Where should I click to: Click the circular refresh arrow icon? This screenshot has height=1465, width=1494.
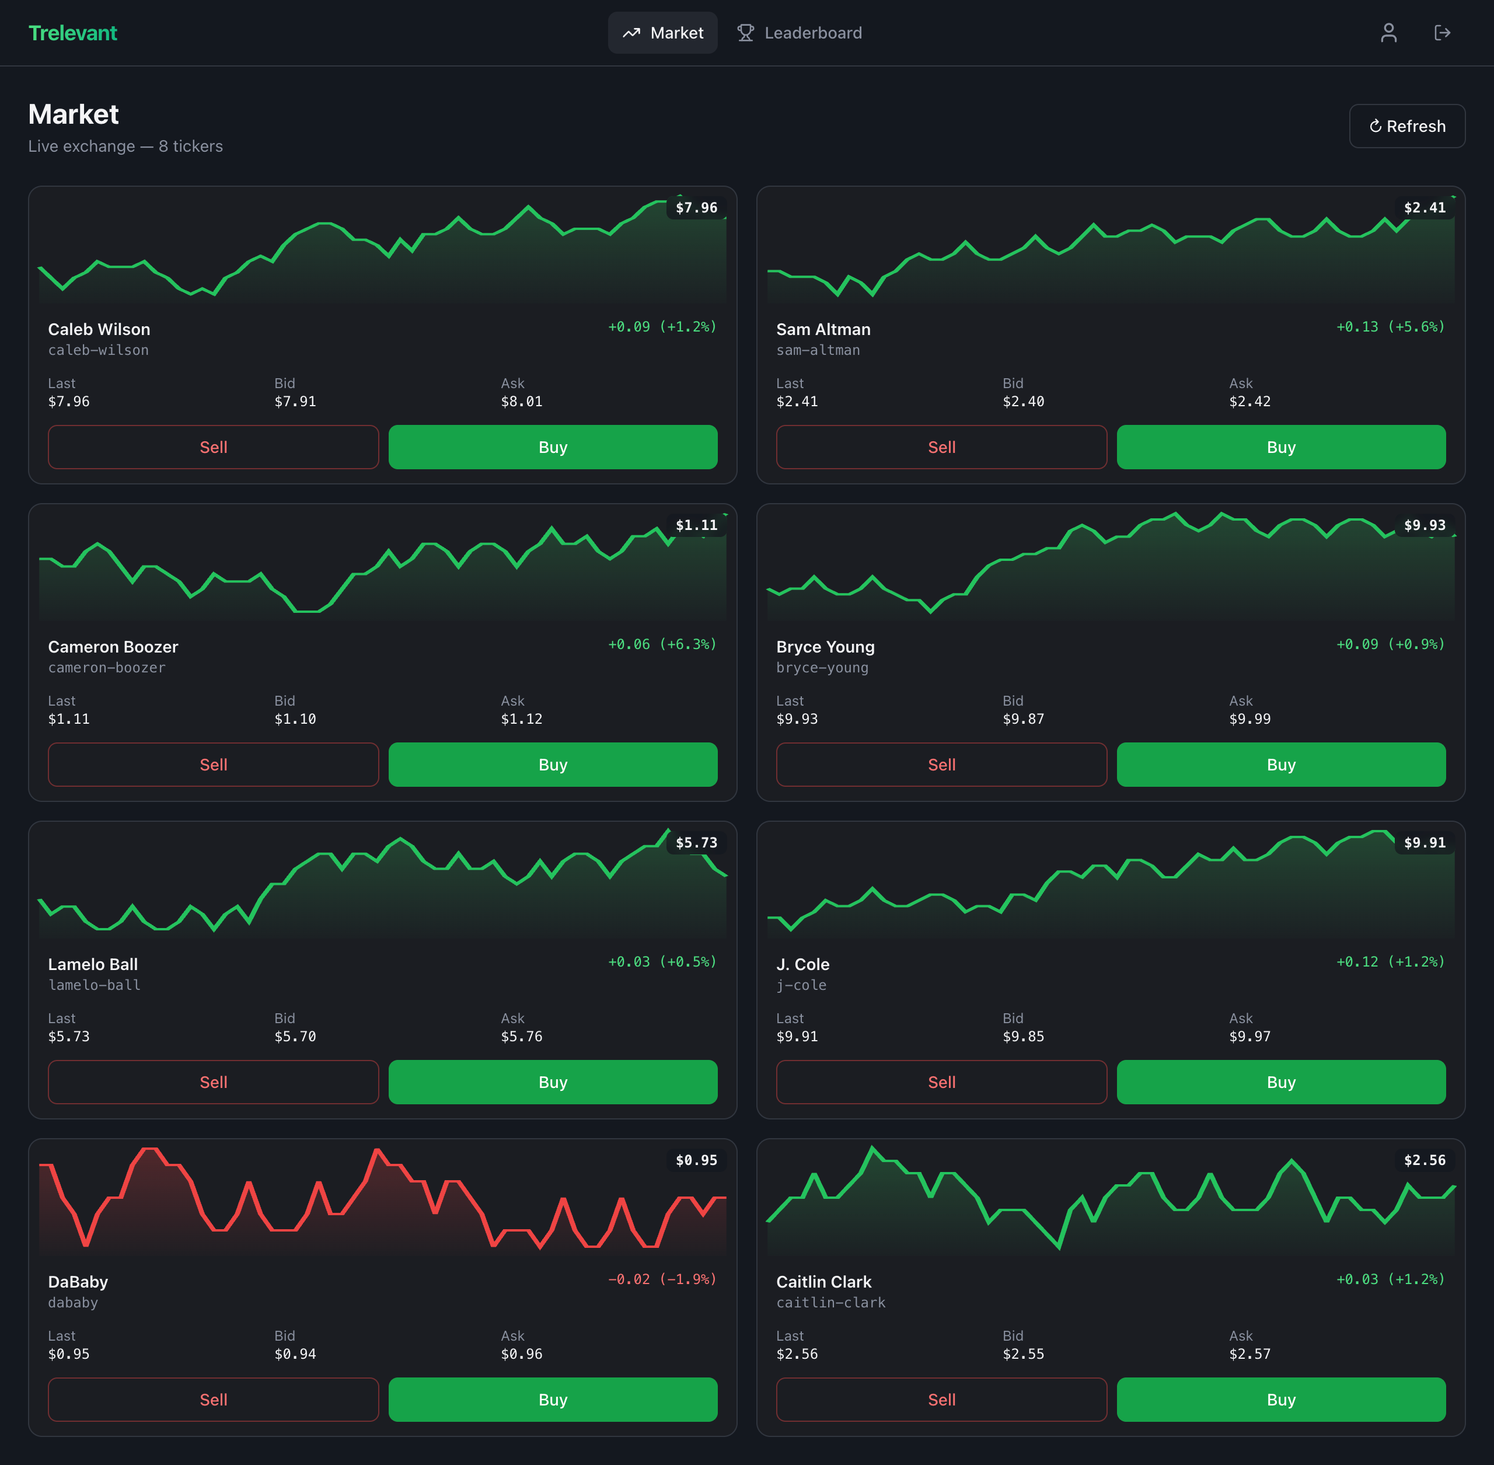(x=1375, y=126)
